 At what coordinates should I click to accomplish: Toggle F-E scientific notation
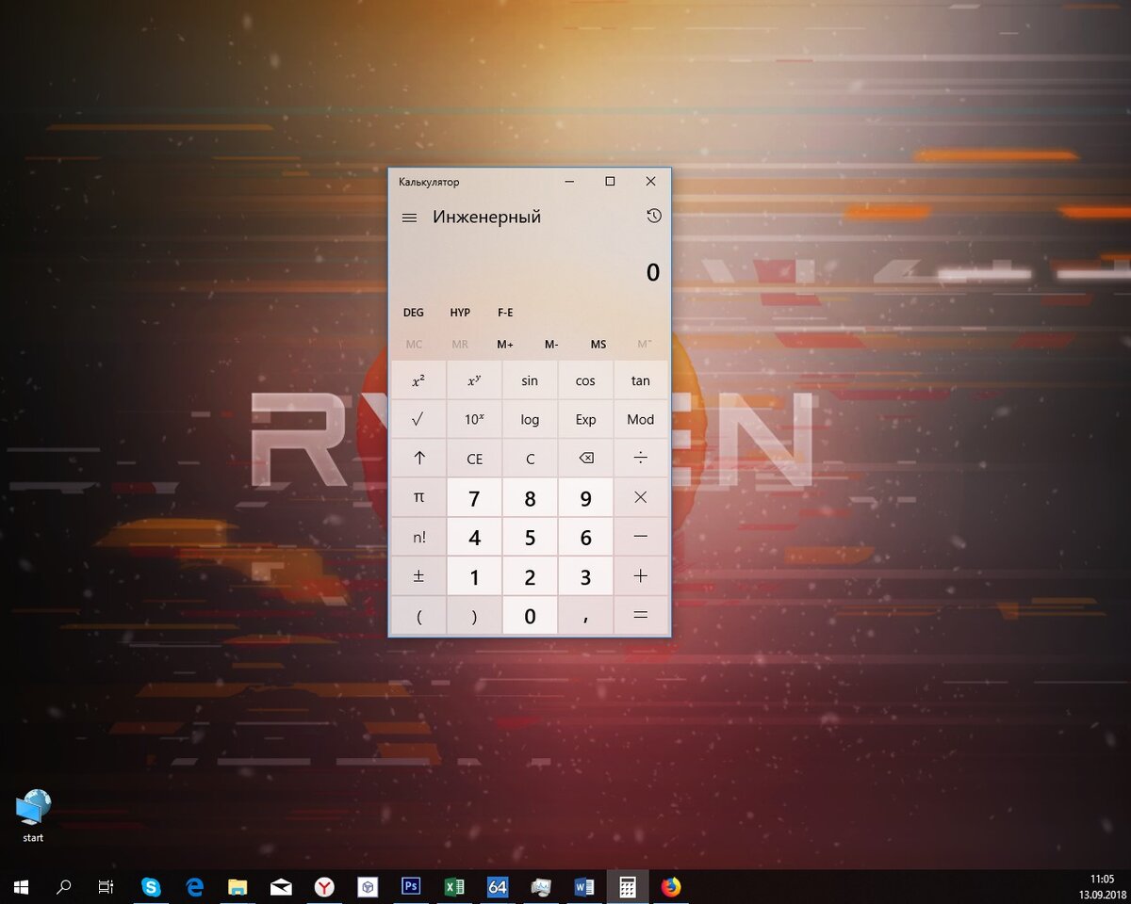tap(505, 313)
